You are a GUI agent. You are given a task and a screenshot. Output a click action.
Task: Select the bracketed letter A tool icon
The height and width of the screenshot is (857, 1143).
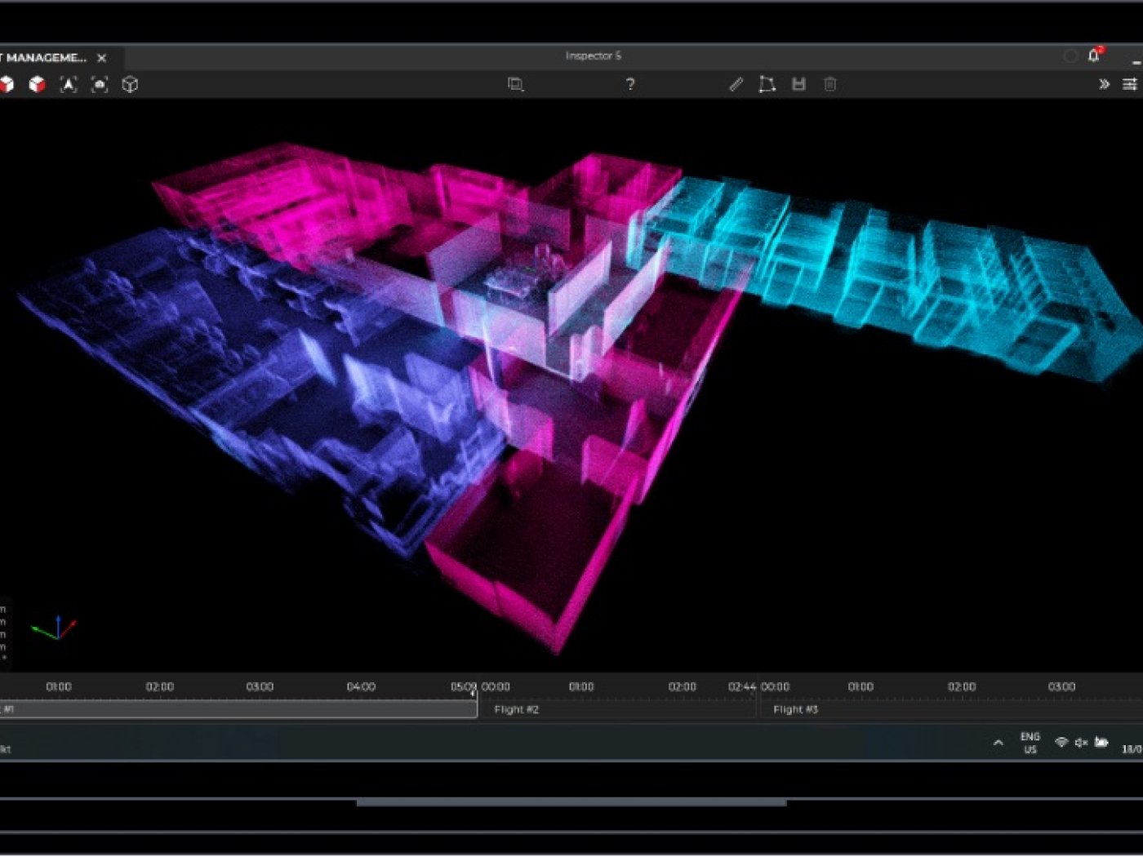69,84
